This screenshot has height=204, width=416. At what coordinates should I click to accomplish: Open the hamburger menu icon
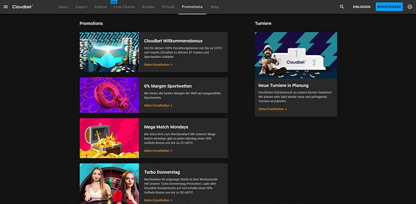6,7
